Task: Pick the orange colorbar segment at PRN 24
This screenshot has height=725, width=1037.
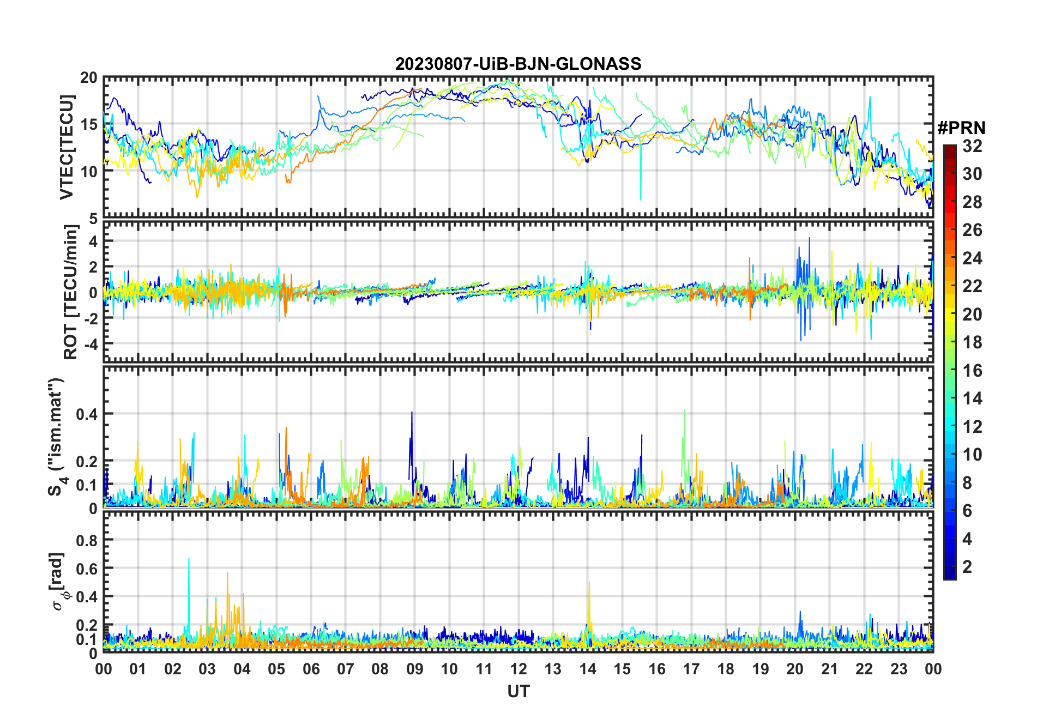Action: point(950,258)
